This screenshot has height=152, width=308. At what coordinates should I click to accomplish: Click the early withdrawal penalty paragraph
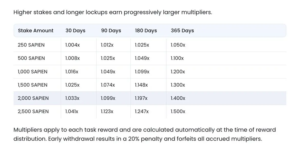click(x=145, y=134)
